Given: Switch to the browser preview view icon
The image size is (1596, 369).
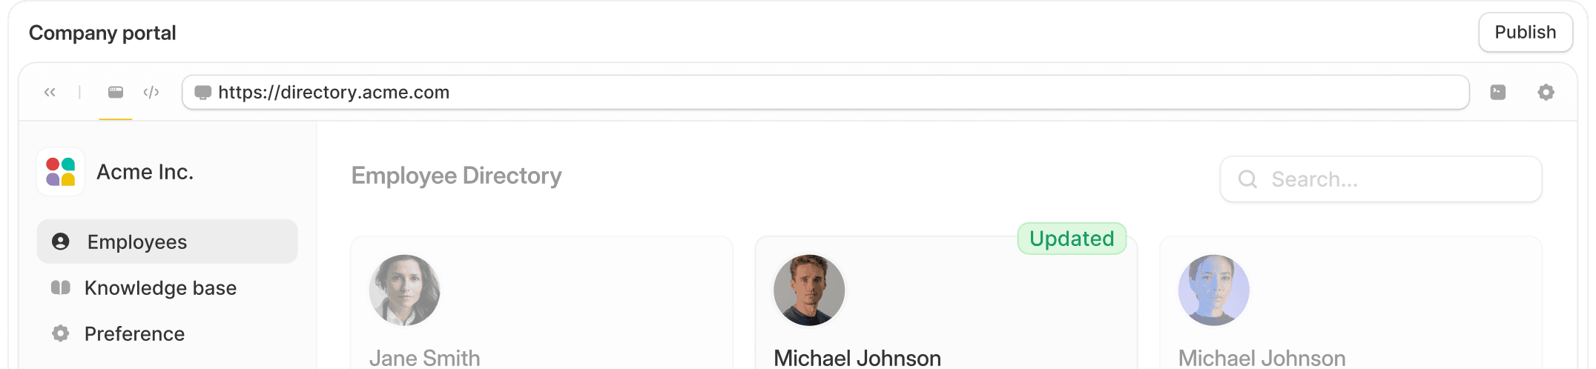Looking at the screenshot, I should 116,92.
